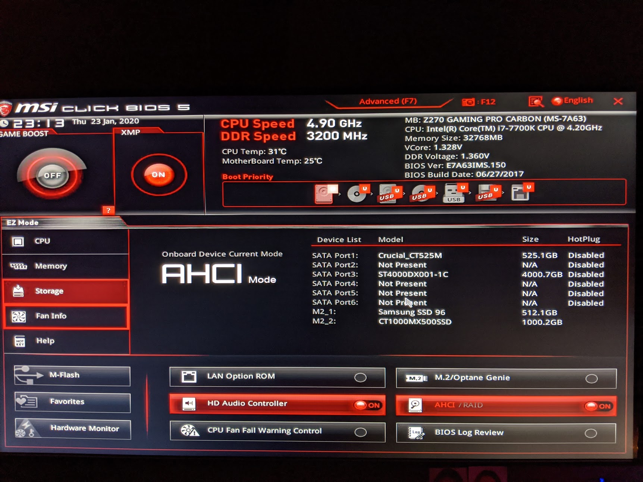Select the USB floppy boot device icon
This screenshot has width=643, height=482.
coord(488,193)
